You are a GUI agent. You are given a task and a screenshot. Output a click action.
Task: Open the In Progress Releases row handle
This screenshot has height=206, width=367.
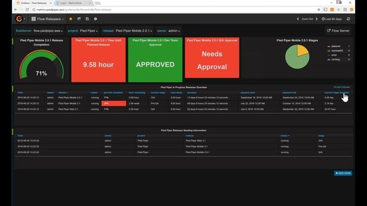13,89
